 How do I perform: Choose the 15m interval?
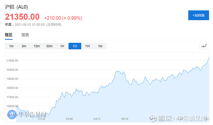point(37,46)
